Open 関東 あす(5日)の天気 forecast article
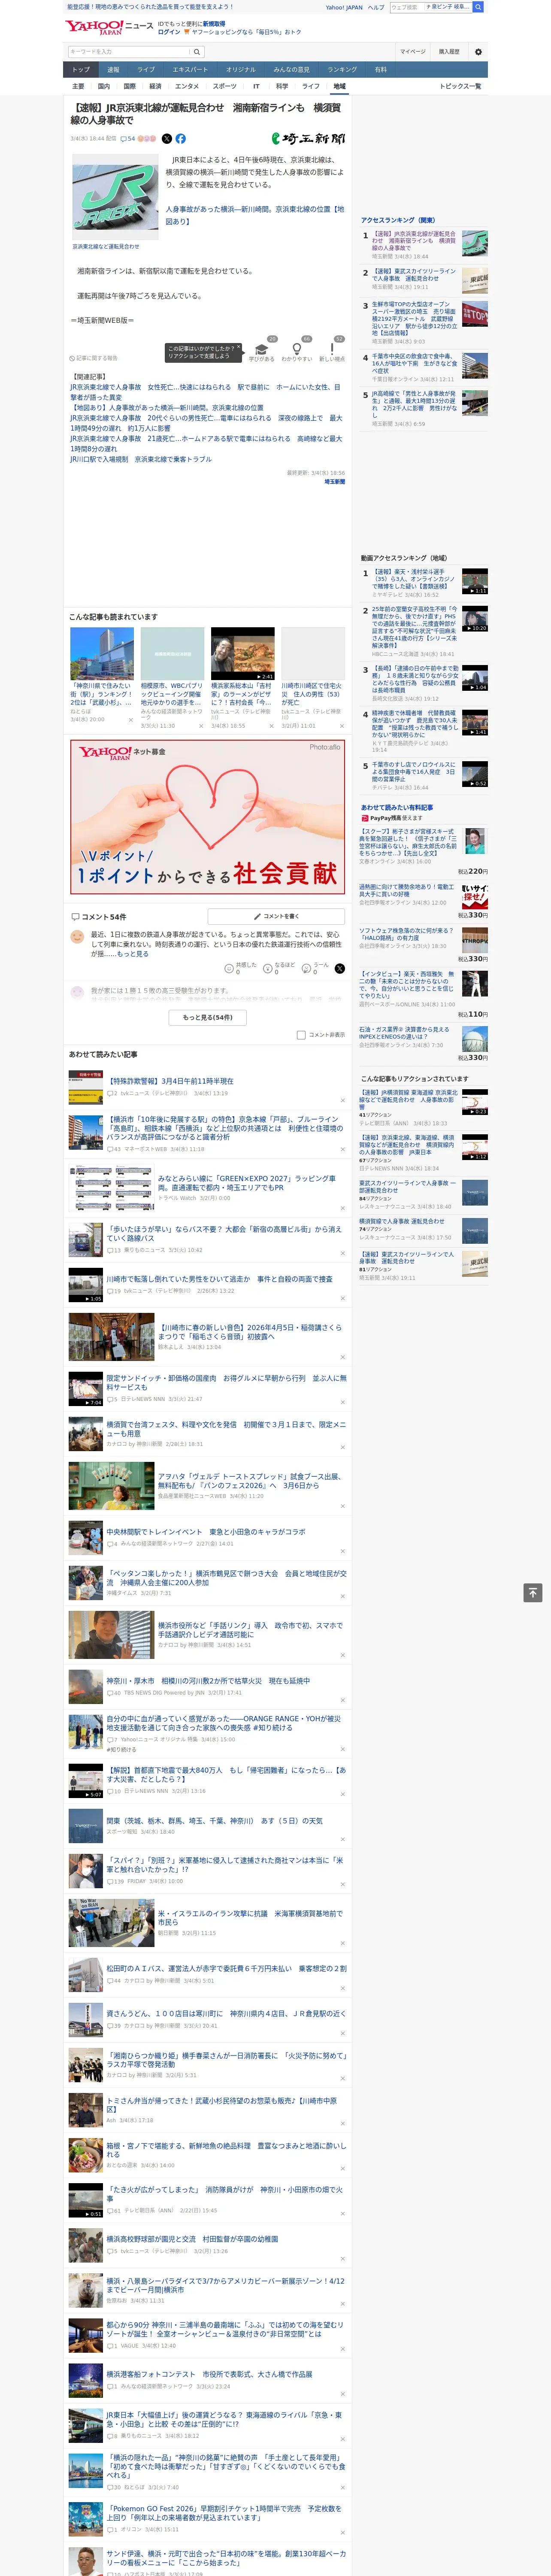This screenshot has height=2576, width=551. click(x=214, y=1821)
